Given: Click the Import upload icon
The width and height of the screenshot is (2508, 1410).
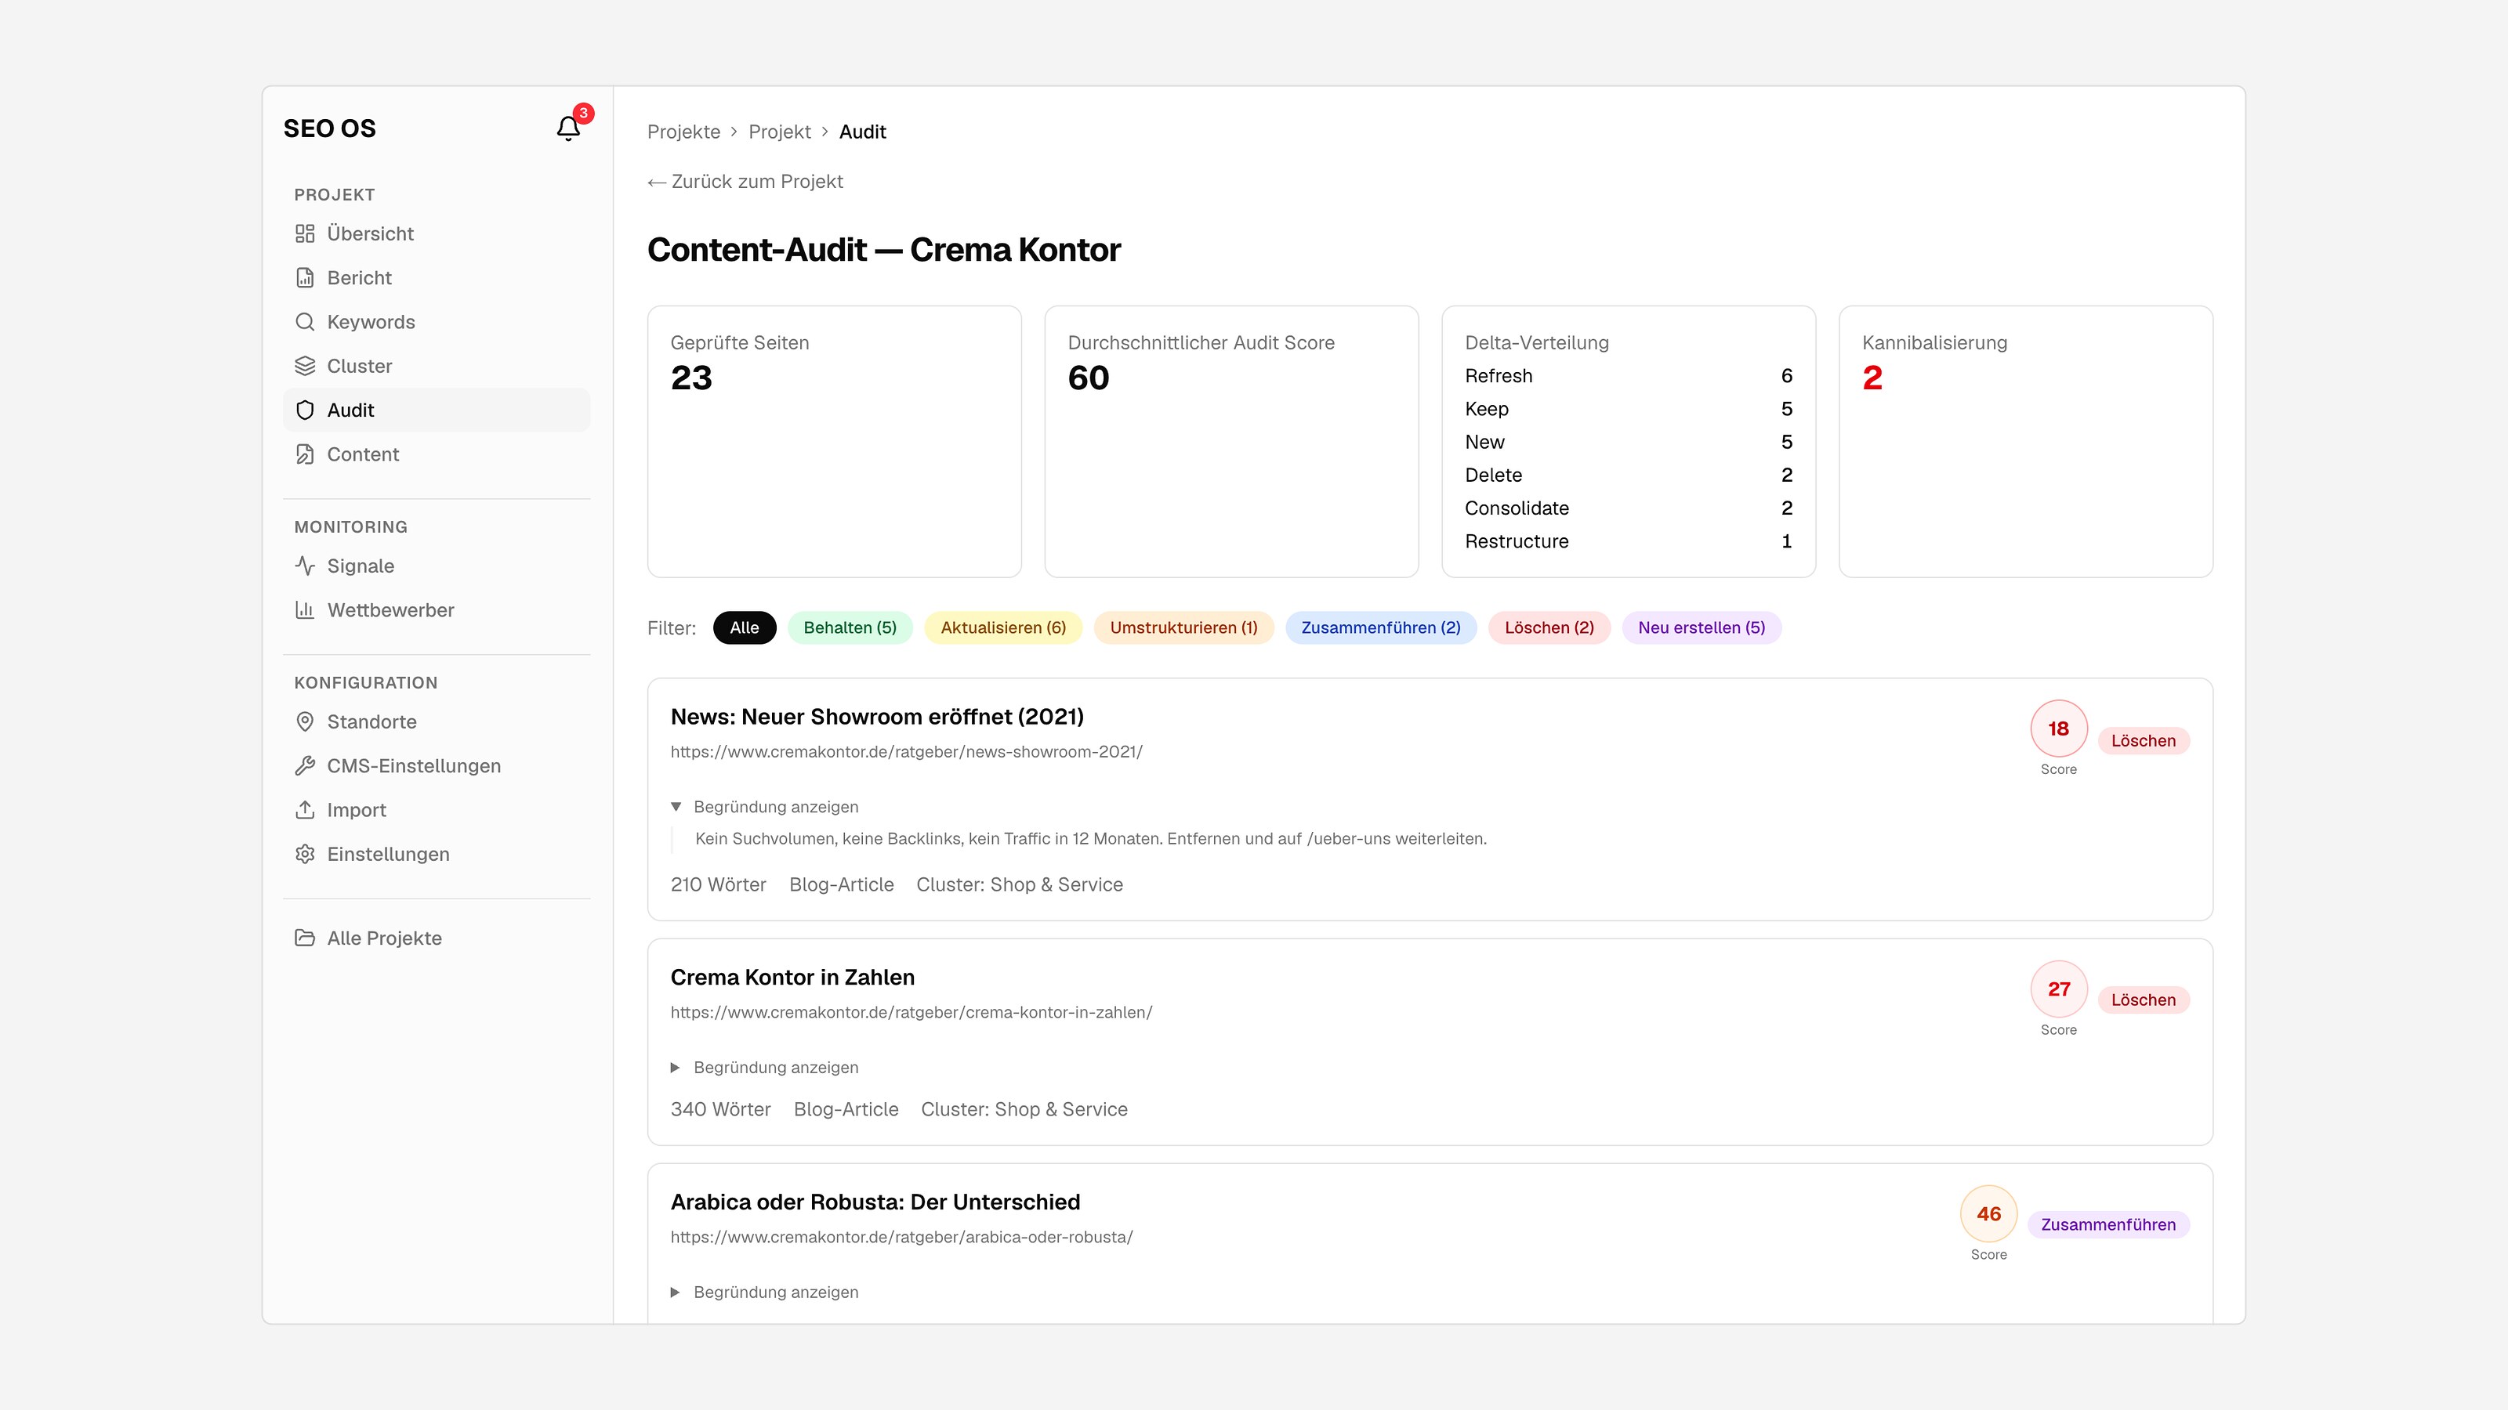Looking at the screenshot, I should [305, 810].
